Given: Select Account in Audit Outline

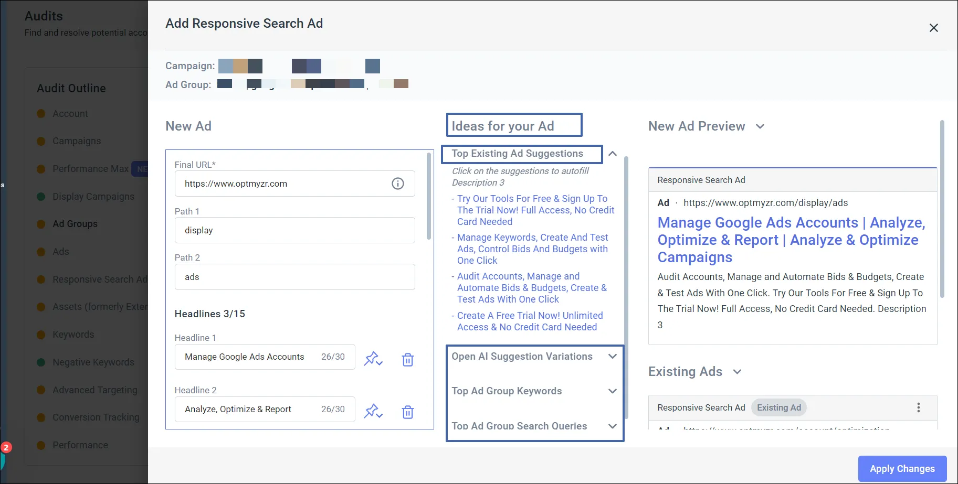Looking at the screenshot, I should [70, 114].
